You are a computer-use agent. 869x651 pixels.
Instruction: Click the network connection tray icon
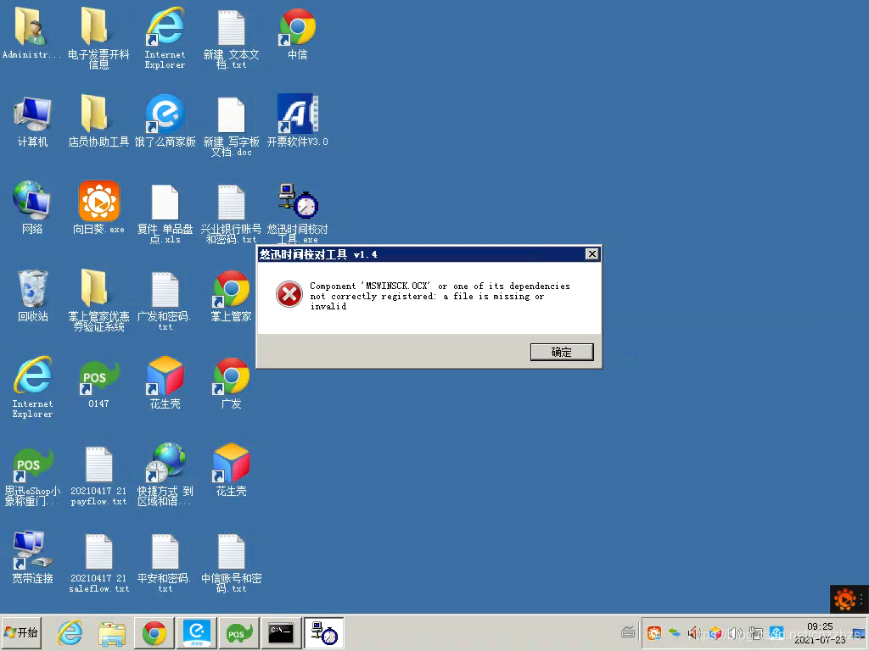755,632
